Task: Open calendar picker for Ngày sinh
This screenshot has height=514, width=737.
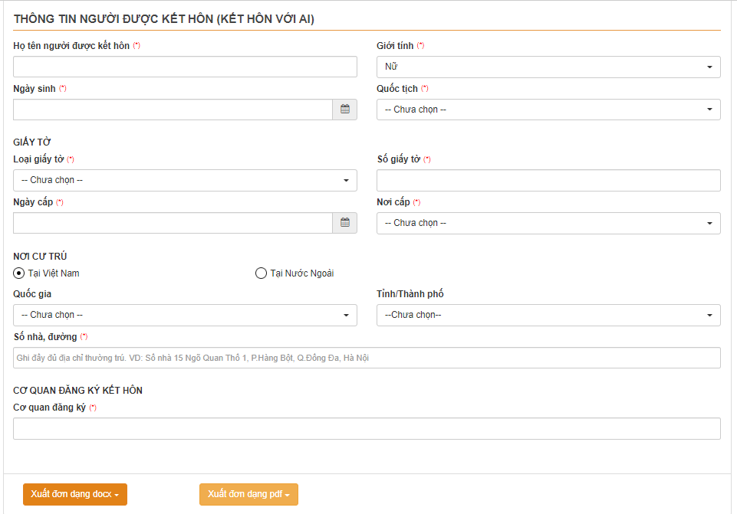Action: (x=344, y=110)
